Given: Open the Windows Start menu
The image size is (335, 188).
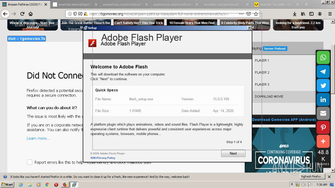Looking at the screenshot, I should pyautogui.click(x=7, y=185).
